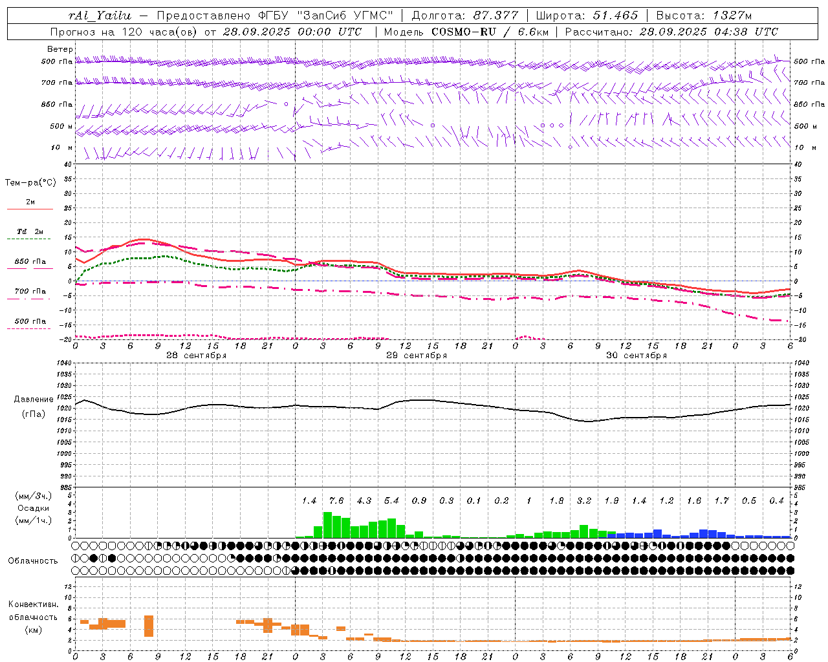Select the 2м temperature legend entry
Image resolution: width=828 pixels, height=662 pixels.
coord(30,202)
